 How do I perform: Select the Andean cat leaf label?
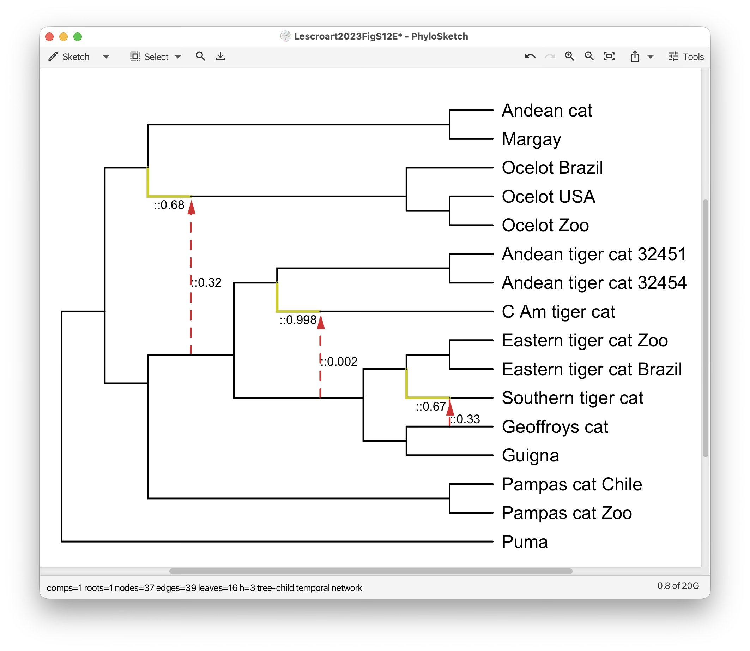tap(547, 111)
